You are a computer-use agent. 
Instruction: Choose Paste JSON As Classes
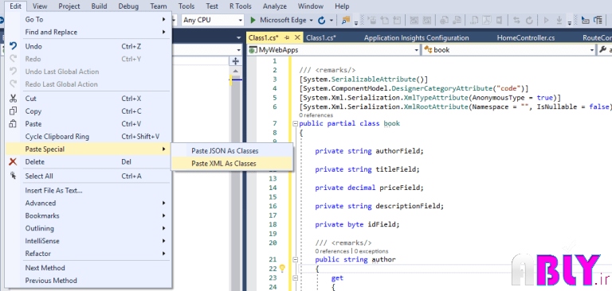click(232, 151)
